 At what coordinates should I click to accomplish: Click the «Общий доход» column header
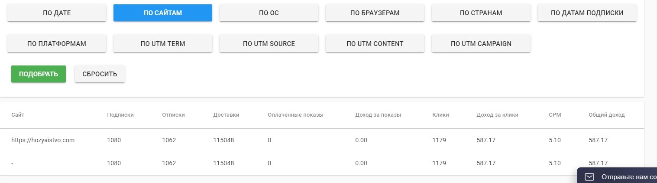pyautogui.click(x=606, y=115)
